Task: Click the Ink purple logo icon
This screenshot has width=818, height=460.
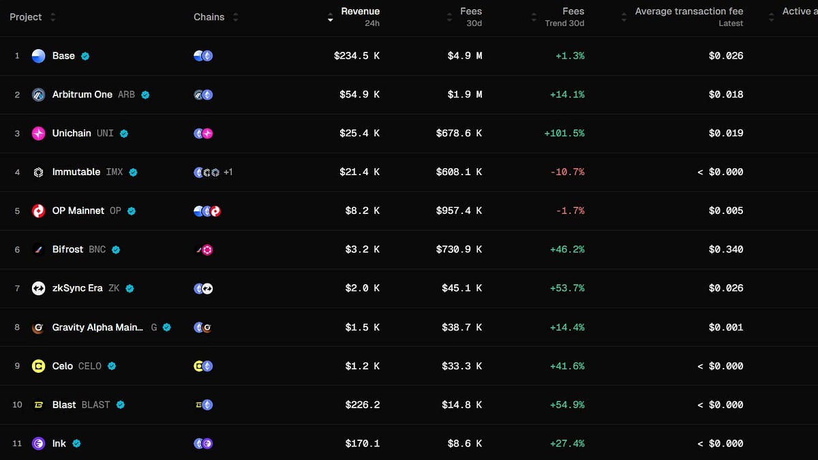Action: click(x=38, y=443)
